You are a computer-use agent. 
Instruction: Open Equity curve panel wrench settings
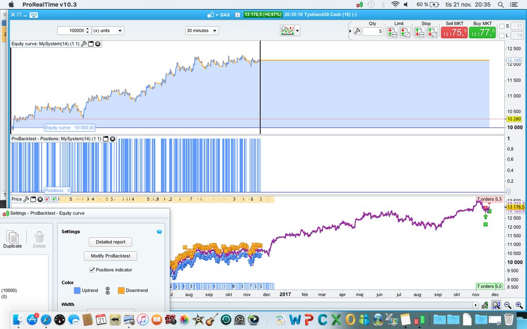(84, 44)
